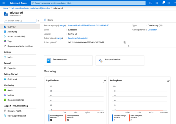Open portal settings gear
Screen dimensions: 176x124
click(169, 3)
